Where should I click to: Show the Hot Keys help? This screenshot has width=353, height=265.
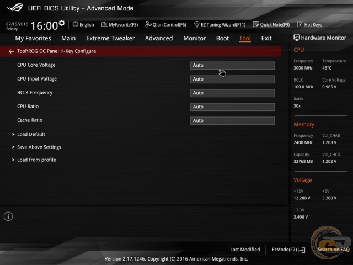[x=309, y=24]
